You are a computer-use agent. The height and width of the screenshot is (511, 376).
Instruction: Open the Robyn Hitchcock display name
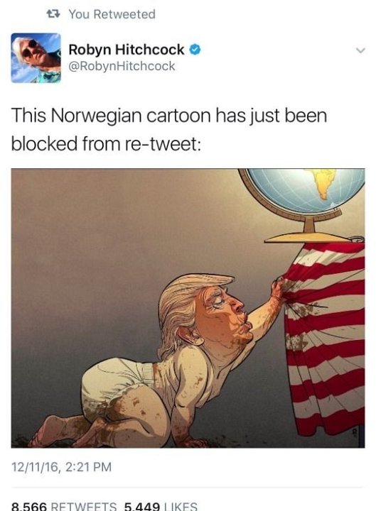pyautogui.click(x=127, y=50)
